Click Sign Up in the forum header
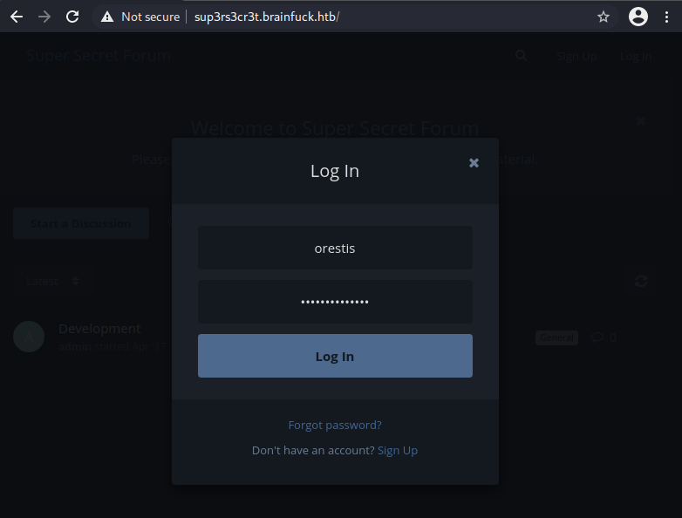Viewport: 682px width, 518px height. (576, 56)
